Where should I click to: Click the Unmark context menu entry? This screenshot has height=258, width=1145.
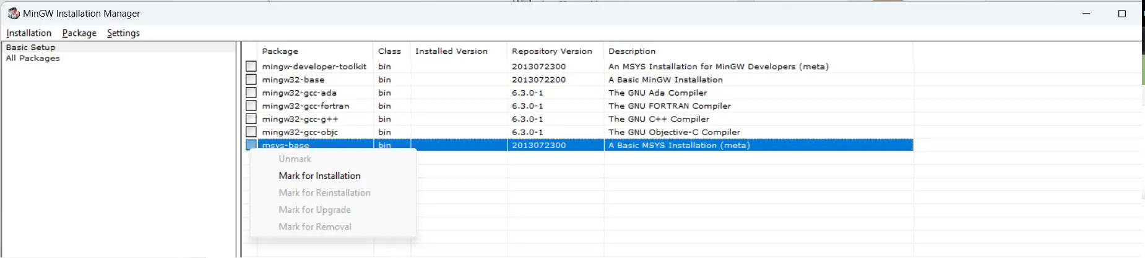tap(295, 159)
